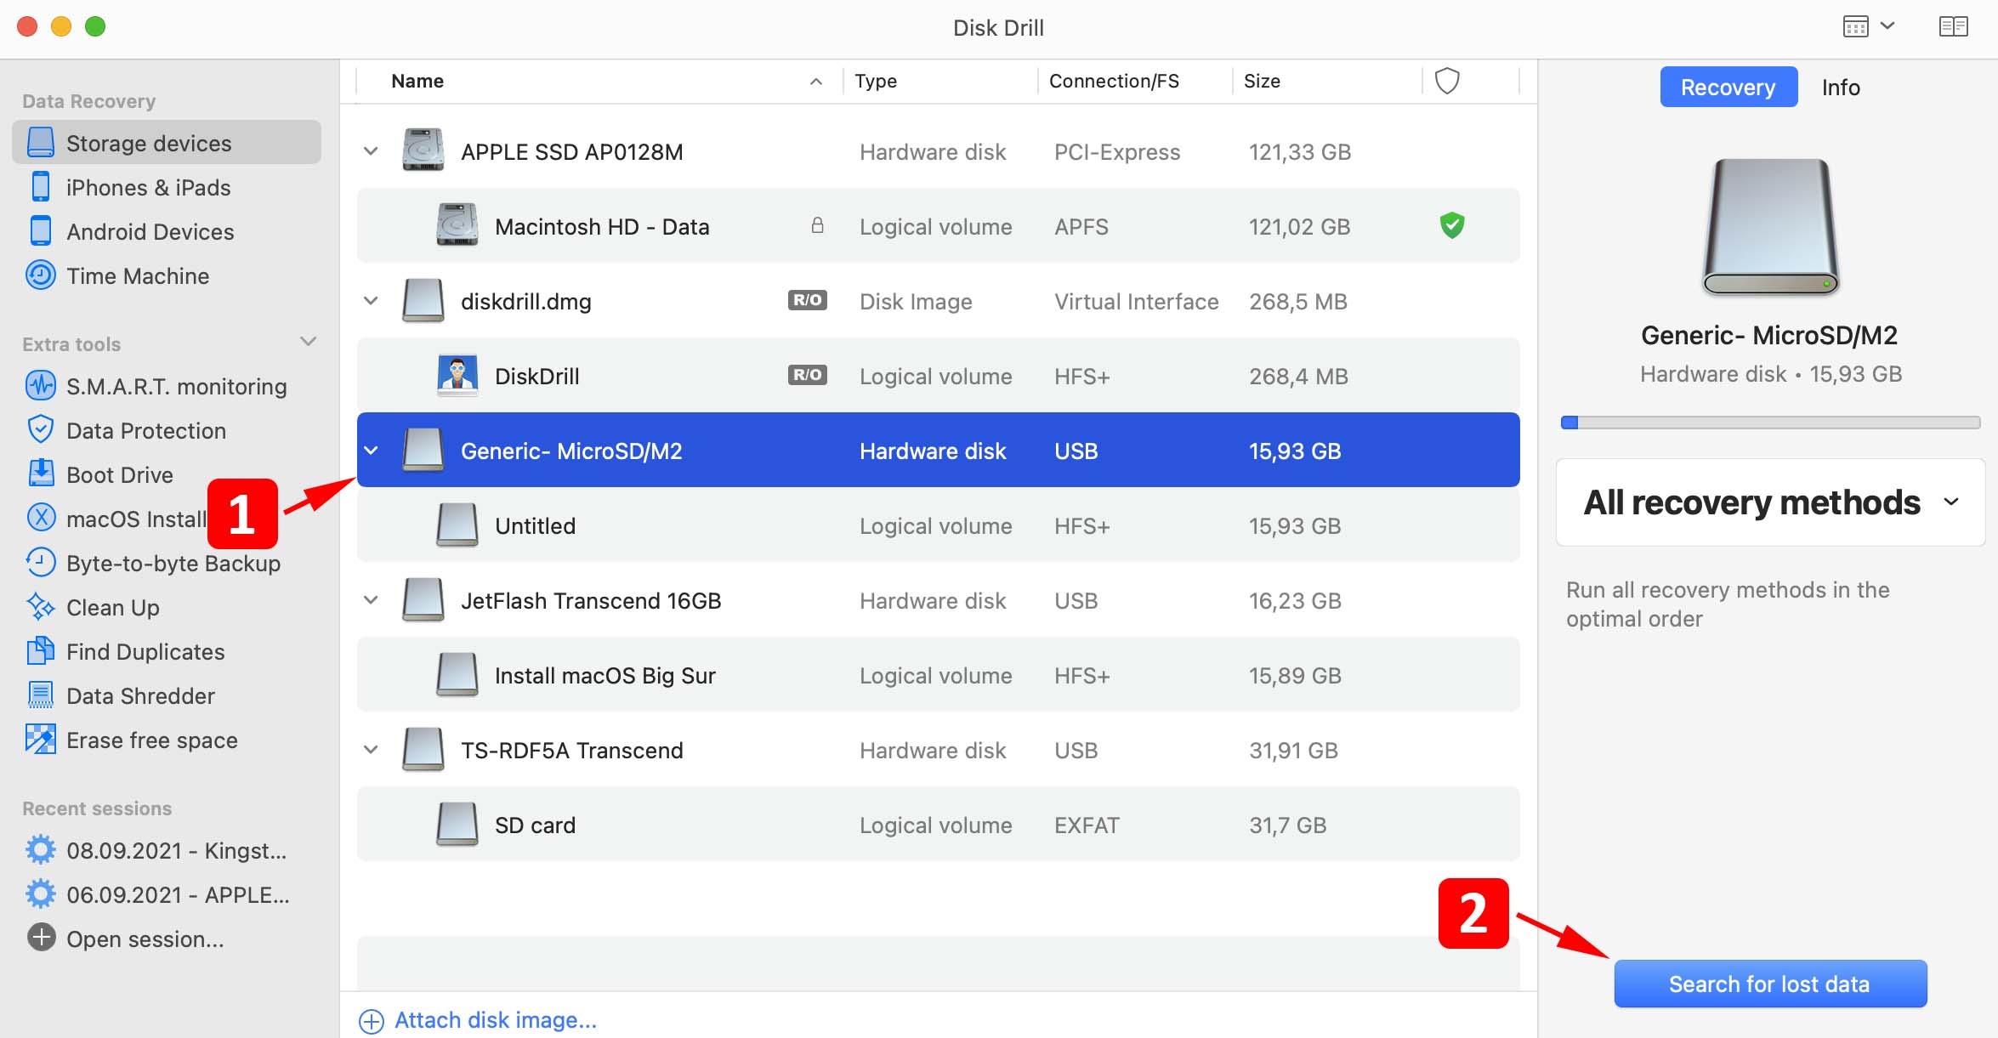Select the TS-RDF5A Transcend disk row
Viewport: 1998px width, 1038px height.
[x=938, y=749]
